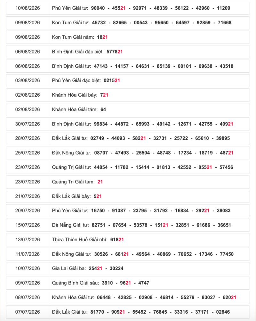Click Quảng Trị Giải tư number 85521

tap(205, 167)
